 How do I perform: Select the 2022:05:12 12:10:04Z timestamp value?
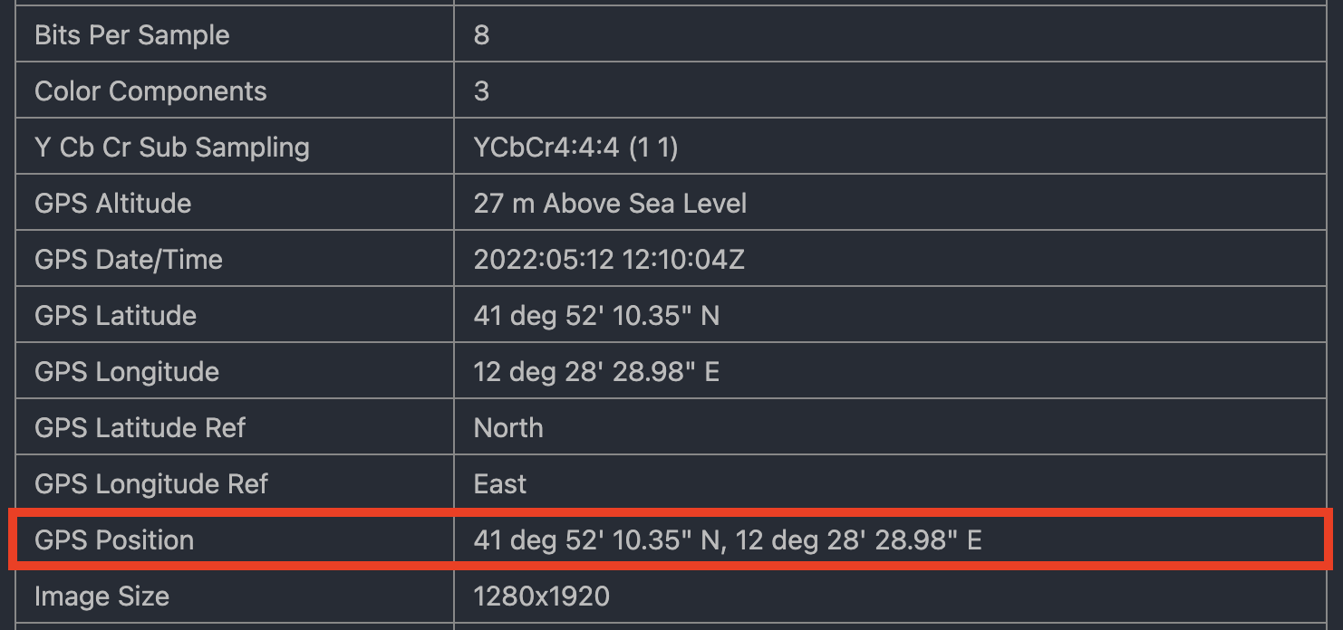[x=609, y=260]
